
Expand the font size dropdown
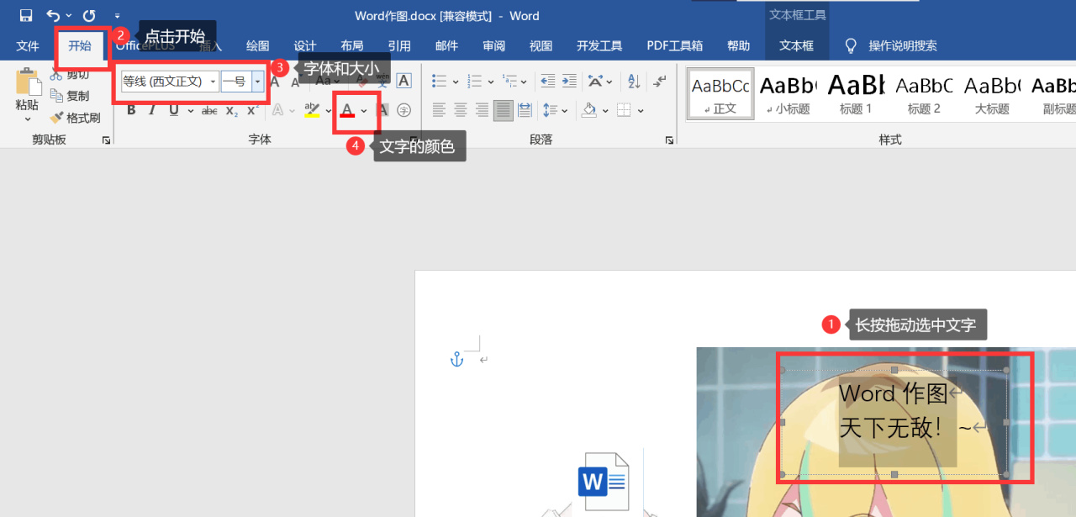(256, 81)
